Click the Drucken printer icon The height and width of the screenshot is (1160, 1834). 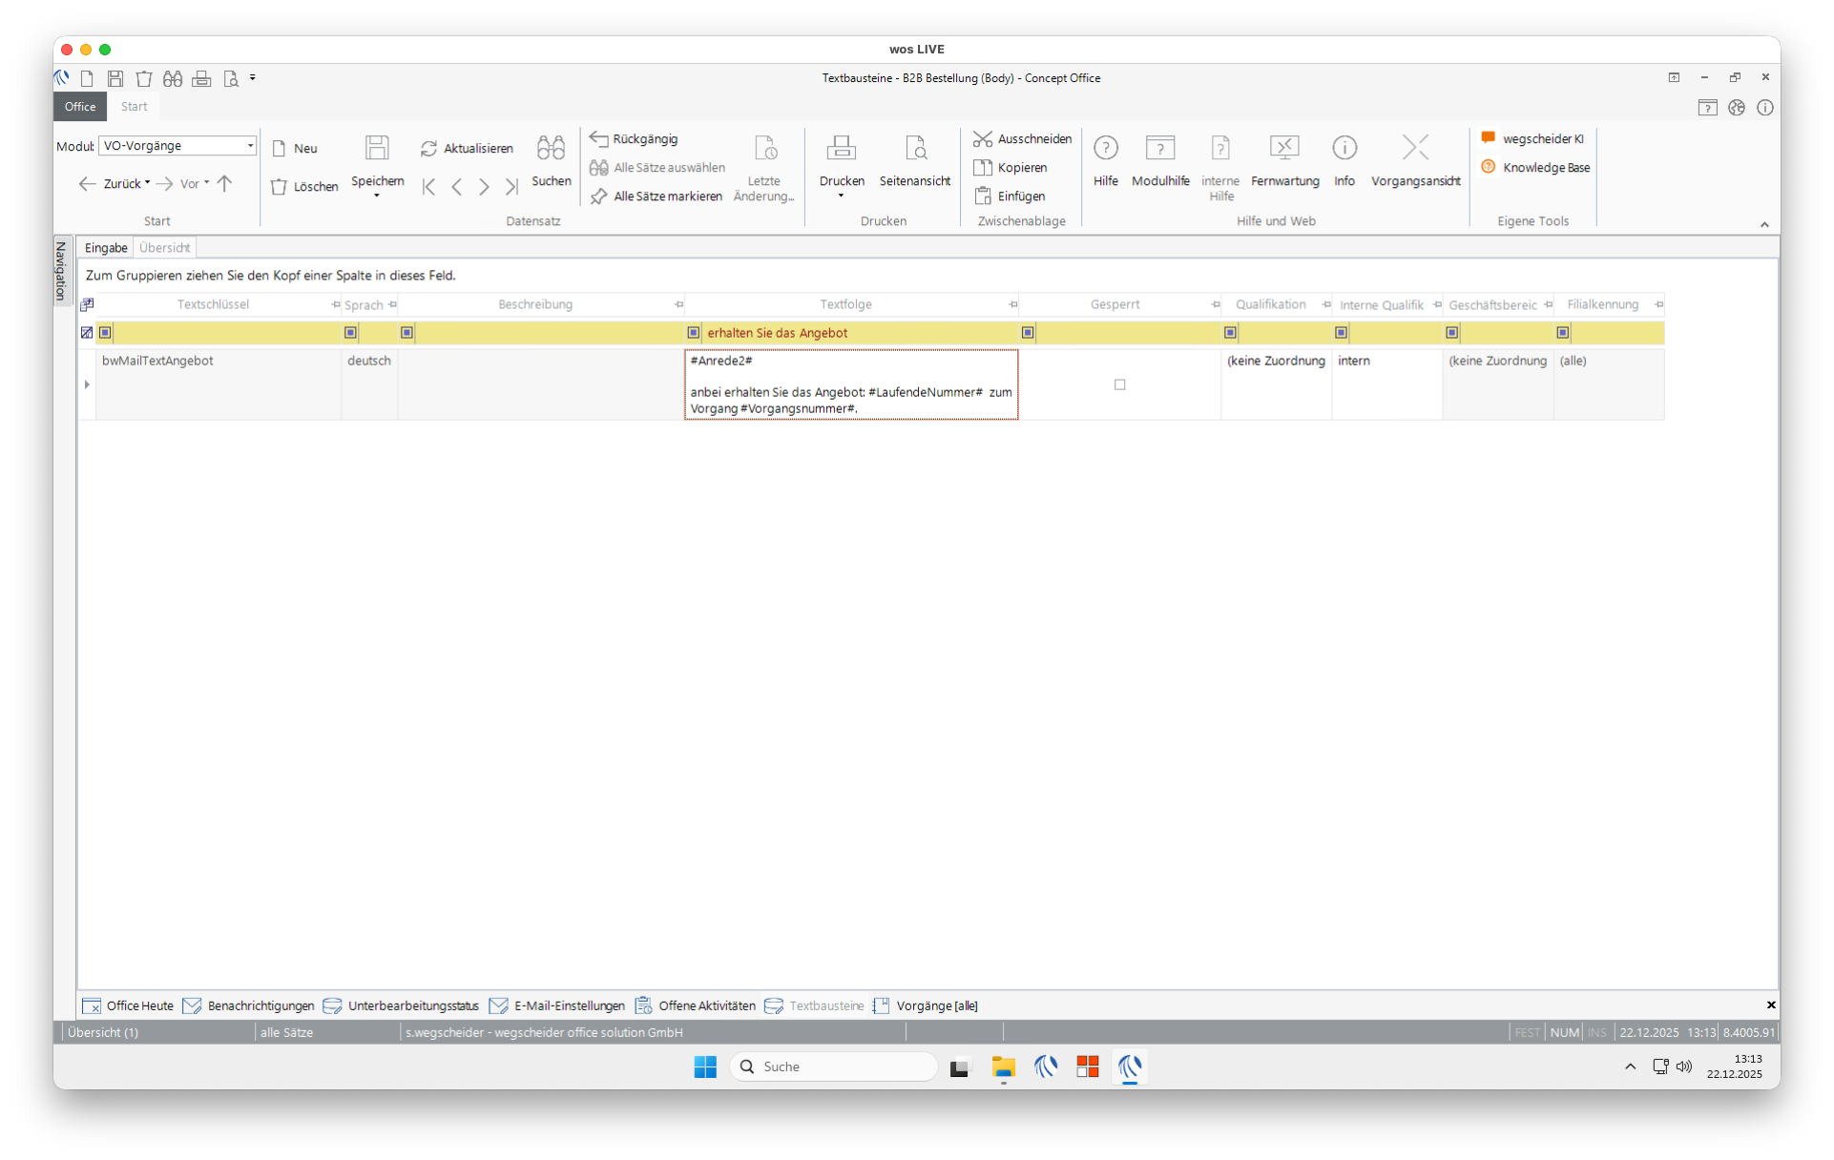[x=841, y=148]
